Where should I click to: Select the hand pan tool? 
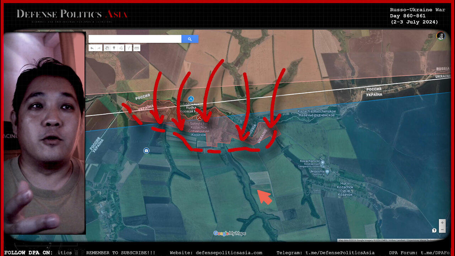[x=107, y=48]
